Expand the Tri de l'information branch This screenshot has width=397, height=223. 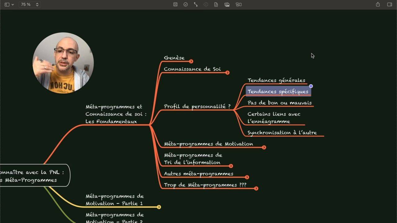(x=231, y=166)
